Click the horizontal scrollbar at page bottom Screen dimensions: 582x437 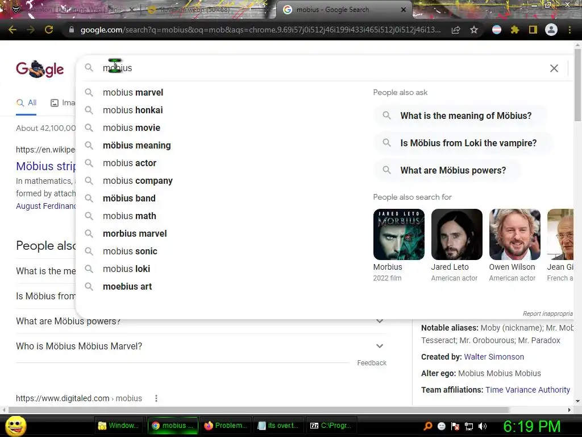(x=259, y=410)
